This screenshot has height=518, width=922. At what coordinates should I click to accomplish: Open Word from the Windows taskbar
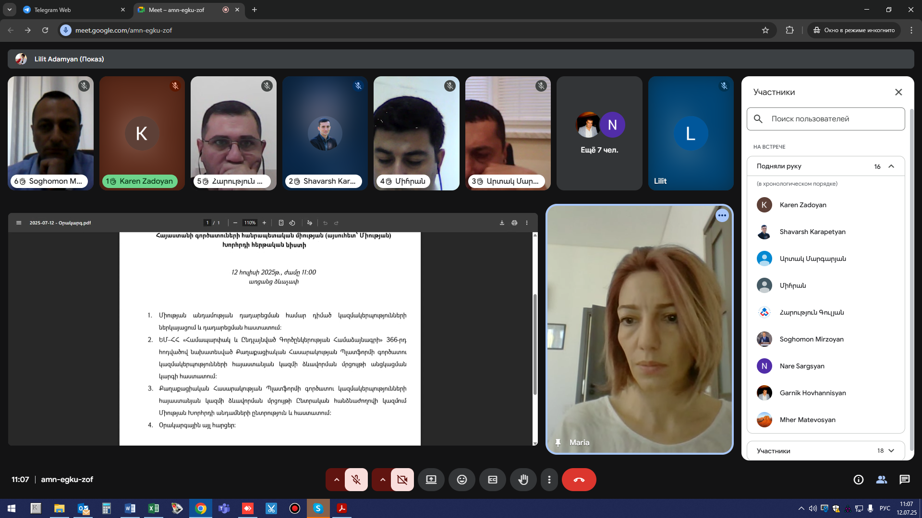(x=130, y=508)
